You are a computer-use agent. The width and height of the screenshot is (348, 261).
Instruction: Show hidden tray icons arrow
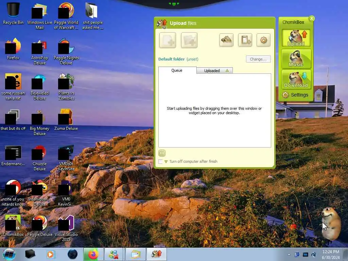click(x=289, y=255)
